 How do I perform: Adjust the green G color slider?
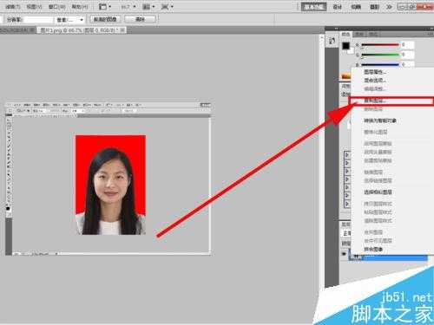(380, 55)
